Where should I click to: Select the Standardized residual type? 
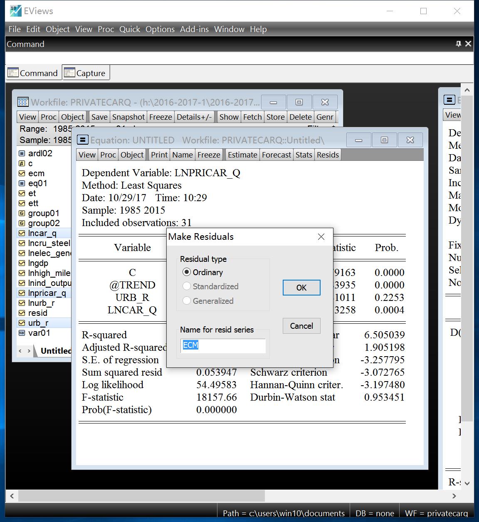[x=187, y=286]
